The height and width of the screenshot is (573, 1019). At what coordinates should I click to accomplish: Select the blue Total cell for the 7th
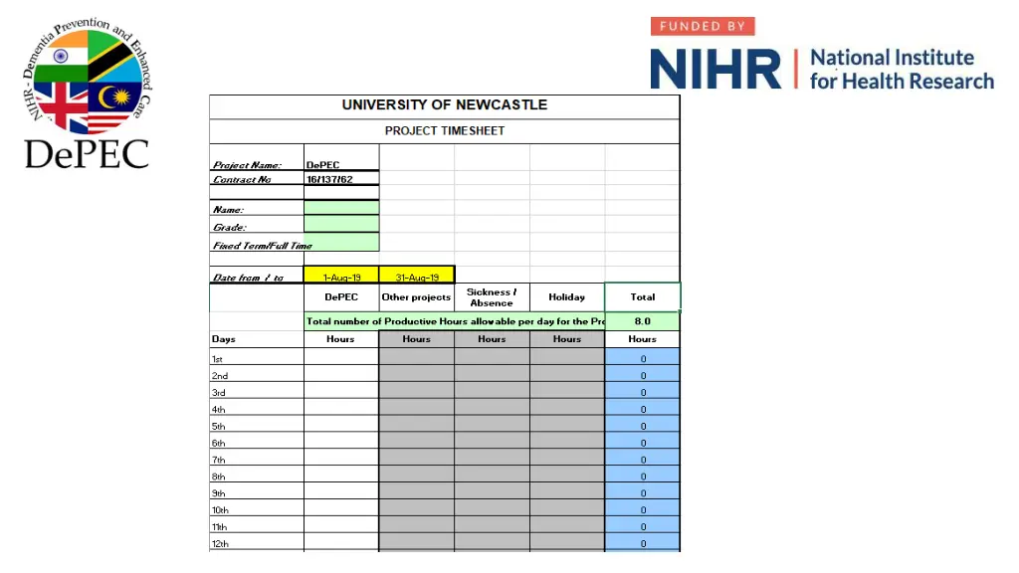click(642, 458)
